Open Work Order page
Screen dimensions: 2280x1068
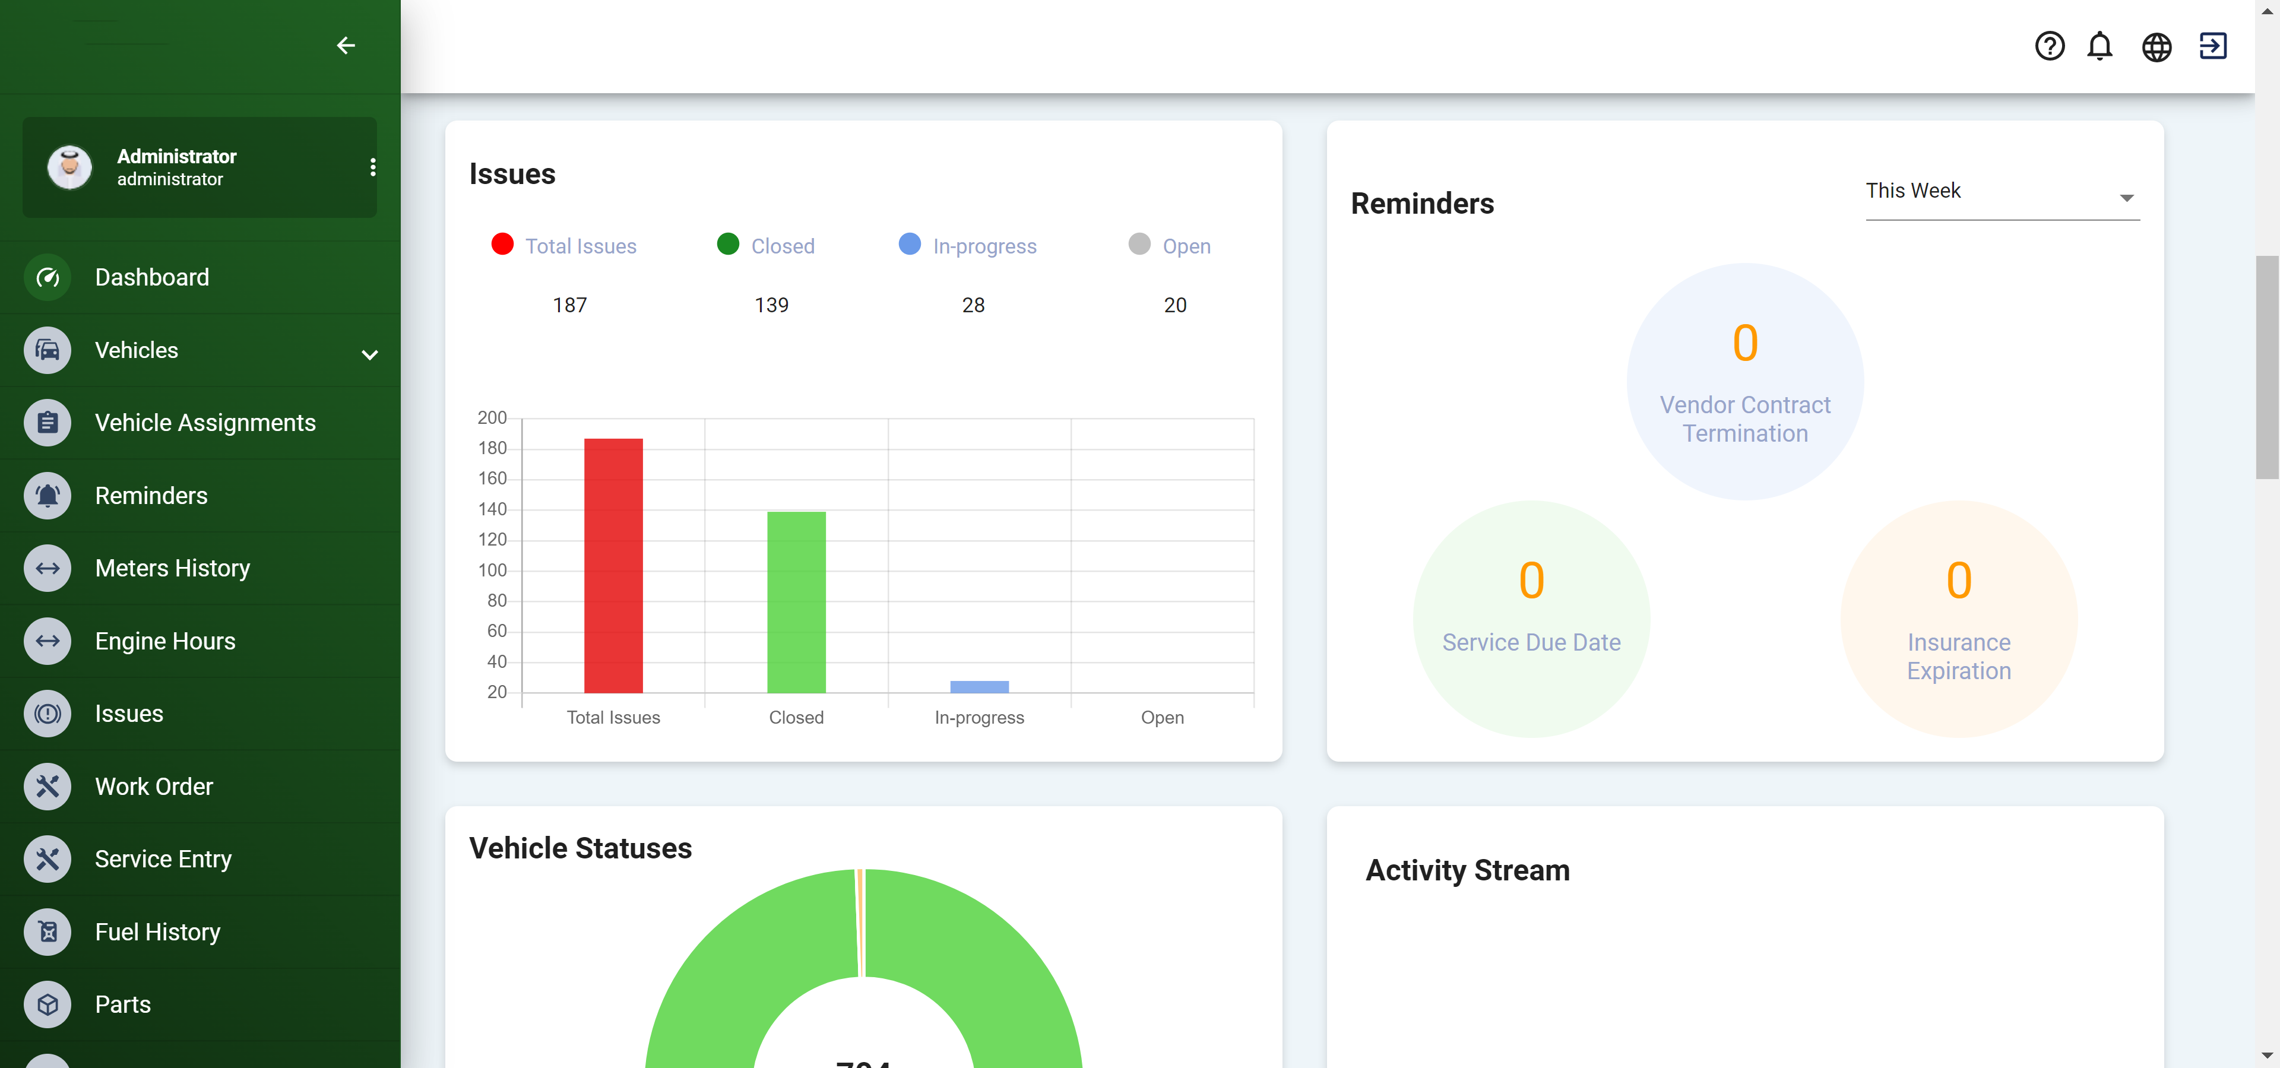200,787
